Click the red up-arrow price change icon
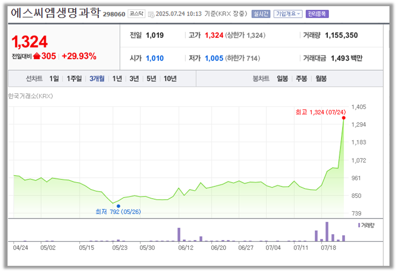 (x=37, y=55)
